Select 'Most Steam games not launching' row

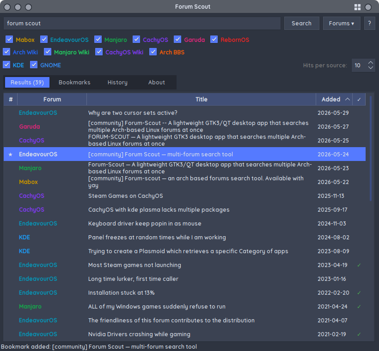tap(184, 265)
